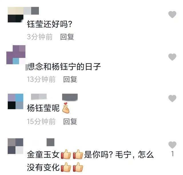Select the comment text "想念和杨钰宁的日子"
Viewport: 183px width, 175px height.
64,67
